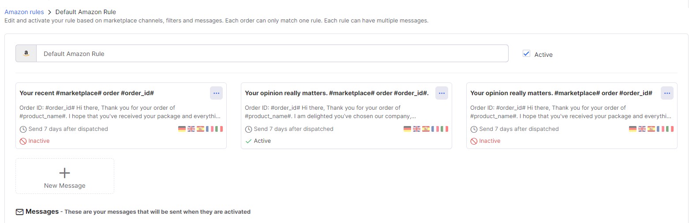Click the green Active status on second card
The width and height of the screenshot is (689, 223).
[x=258, y=141]
